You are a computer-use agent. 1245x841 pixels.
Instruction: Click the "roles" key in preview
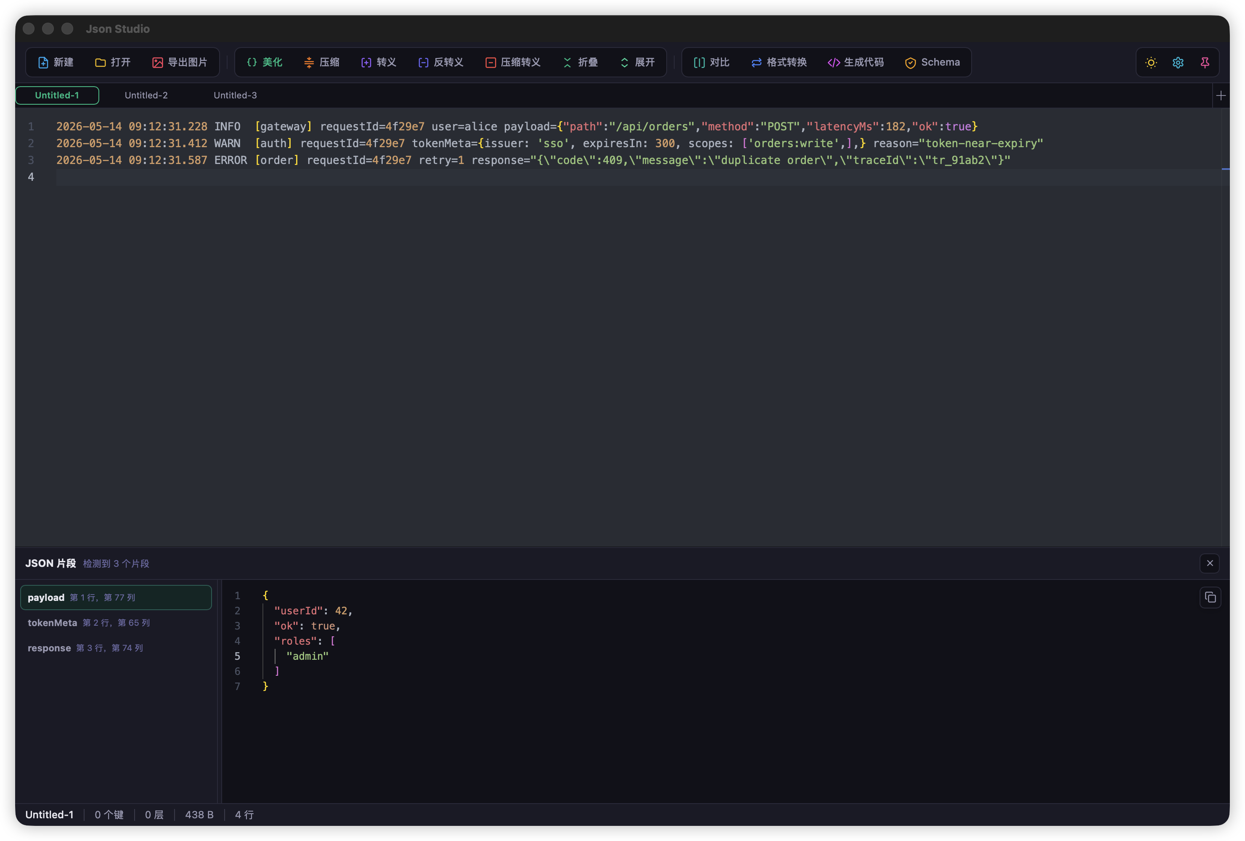[x=295, y=641]
